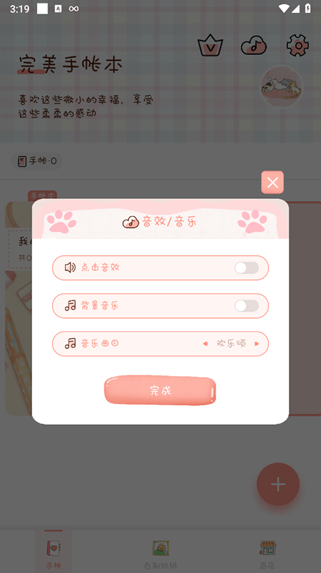Tap the speaker icon beside 点击音效
Image resolution: width=321 pixels, height=573 pixels.
pos(70,268)
